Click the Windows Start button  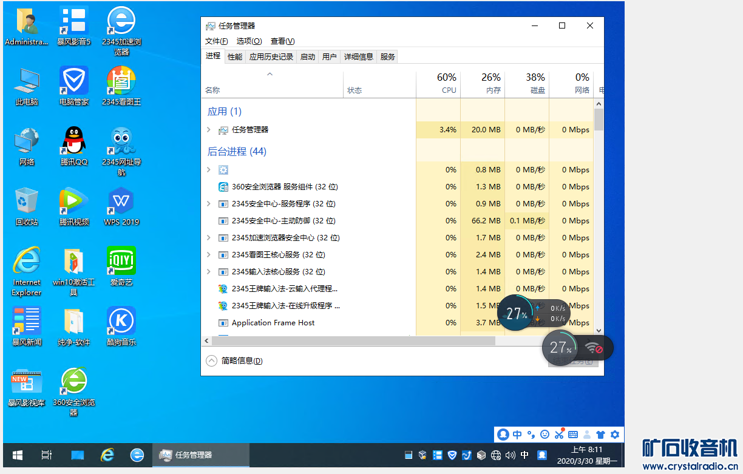[x=18, y=455]
